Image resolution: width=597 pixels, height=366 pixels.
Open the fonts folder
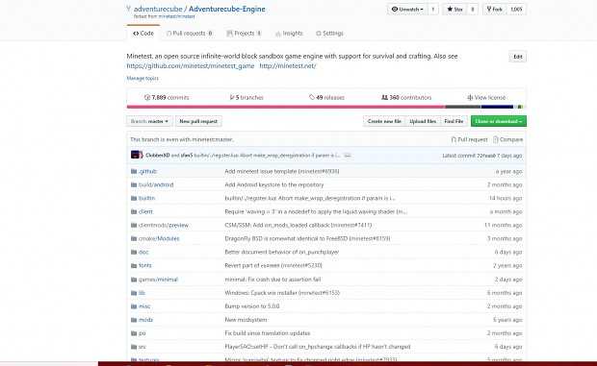pyautogui.click(x=144, y=266)
